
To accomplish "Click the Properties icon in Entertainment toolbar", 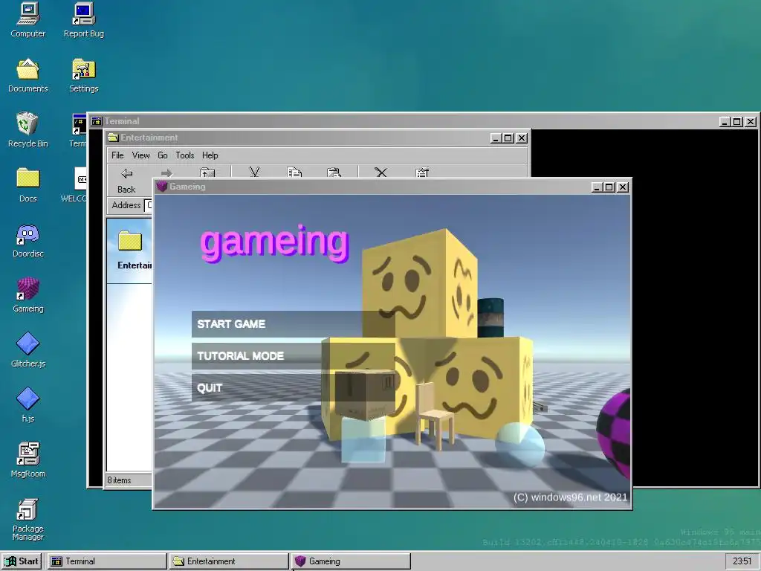I will click(x=422, y=172).
